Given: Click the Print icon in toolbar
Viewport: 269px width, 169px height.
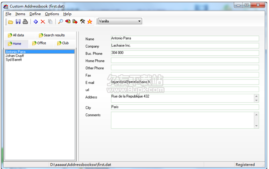Looking at the screenshot, I should (x=25, y=22).
